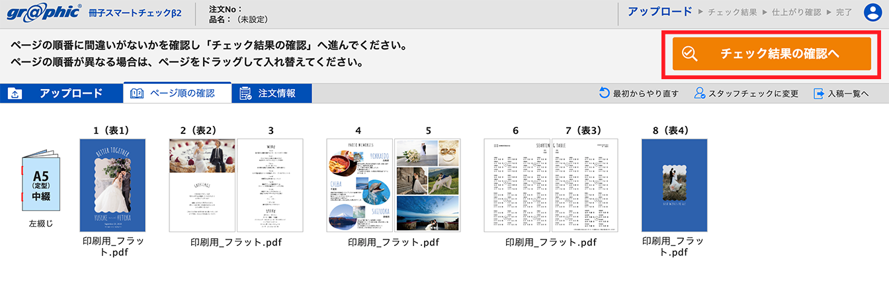
Task: Click the file name under pages 4-5
Action: pyautogui.click(x=394, y=242)
